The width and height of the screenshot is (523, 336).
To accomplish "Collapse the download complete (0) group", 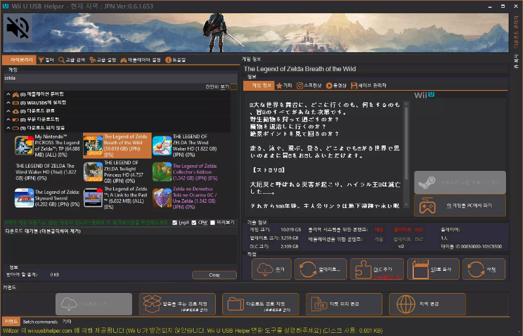I will coord(8,111).
